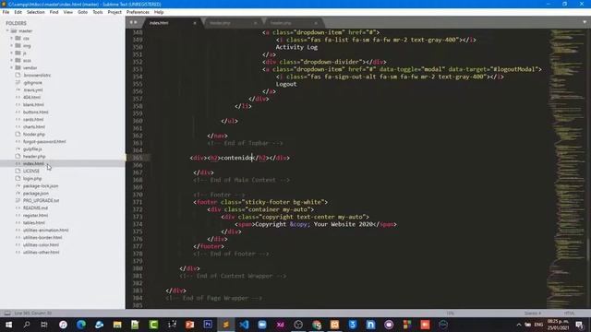The height and width of the screenshot is (332, 591).
Task: Open package-lock.json in the sidebar
Action: pos(41,186)
